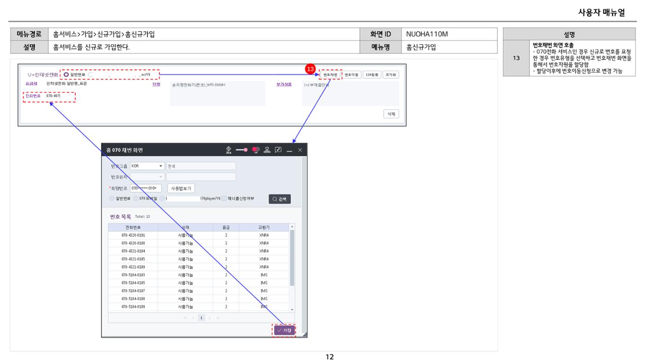Sort by the 등급 column header

[226, 227]
